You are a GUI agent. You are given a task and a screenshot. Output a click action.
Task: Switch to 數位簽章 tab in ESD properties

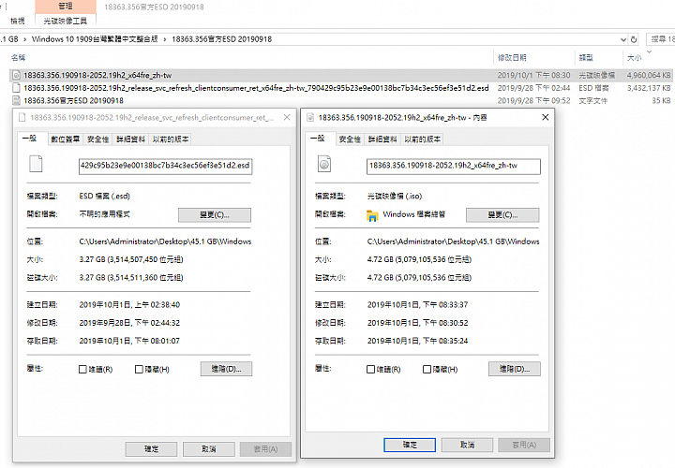pos(66,139)
